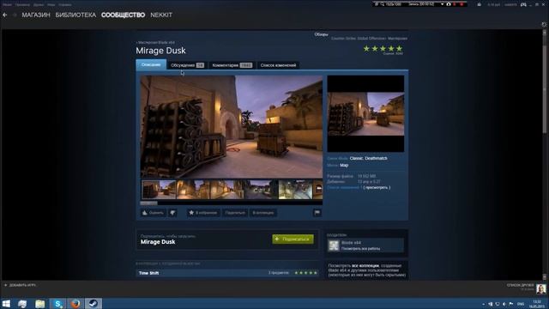The image size is (549, 309).
Task: Click ДОБАВИТЬ ИГРУ at the bottom left
Action: 22,285
